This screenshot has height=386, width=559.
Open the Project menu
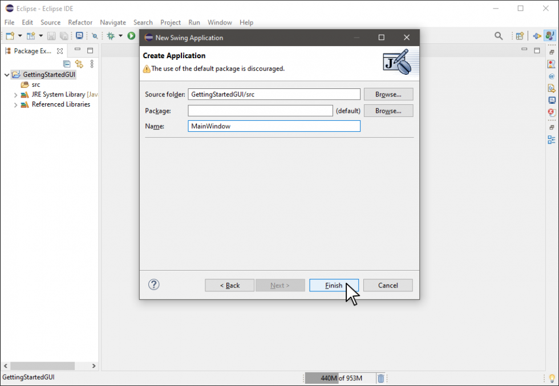point(171,22)
